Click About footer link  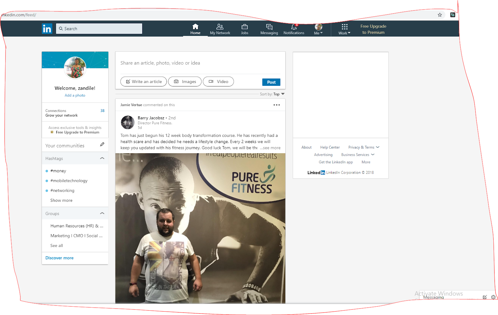(x=307, y=147)
